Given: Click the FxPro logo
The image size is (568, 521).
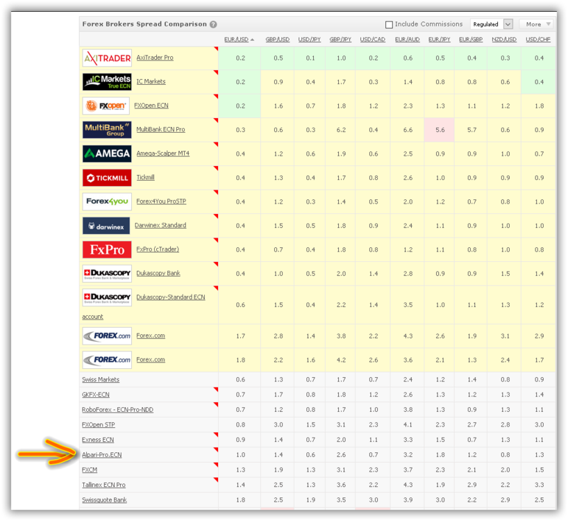Looking at the screenshot, I should 107,249.
